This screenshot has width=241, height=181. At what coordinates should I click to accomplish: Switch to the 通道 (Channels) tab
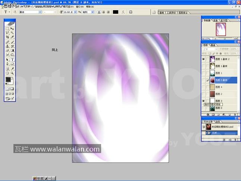tap(213, 45)
